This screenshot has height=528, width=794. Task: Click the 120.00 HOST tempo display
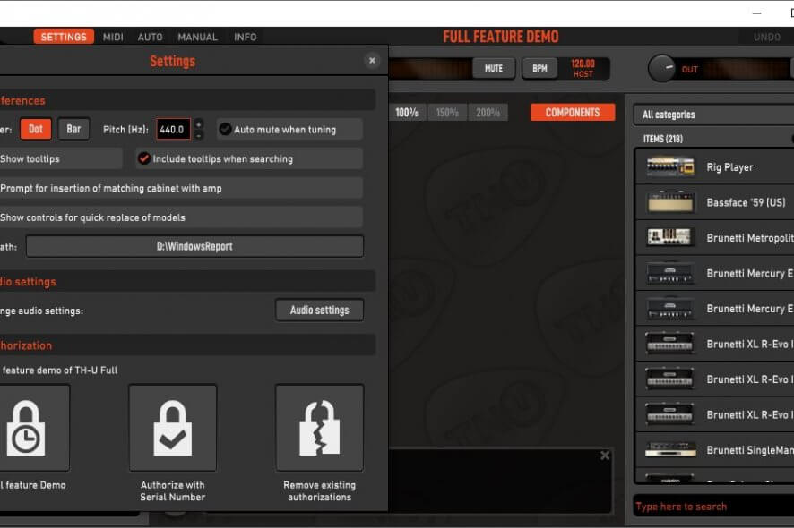click(x=583, y=68)
